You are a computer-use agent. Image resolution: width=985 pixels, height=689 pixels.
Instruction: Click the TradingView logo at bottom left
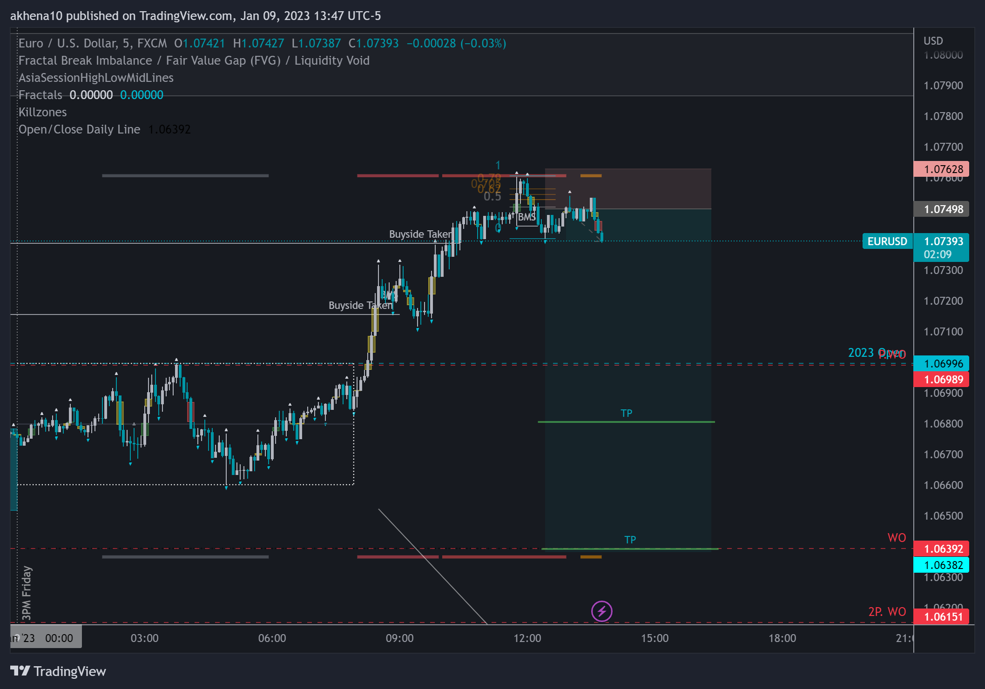coord(58,671)
